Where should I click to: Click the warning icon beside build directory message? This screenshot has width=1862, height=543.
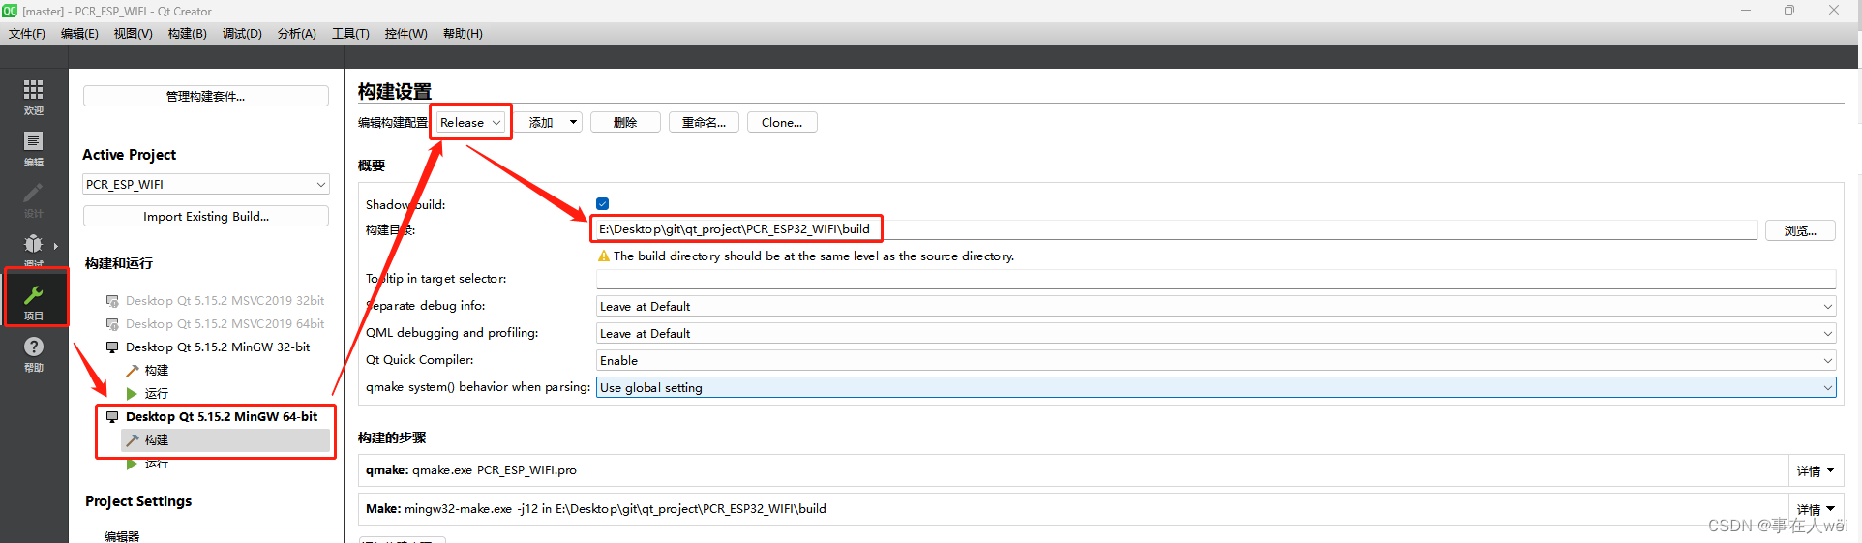point(604,256)
